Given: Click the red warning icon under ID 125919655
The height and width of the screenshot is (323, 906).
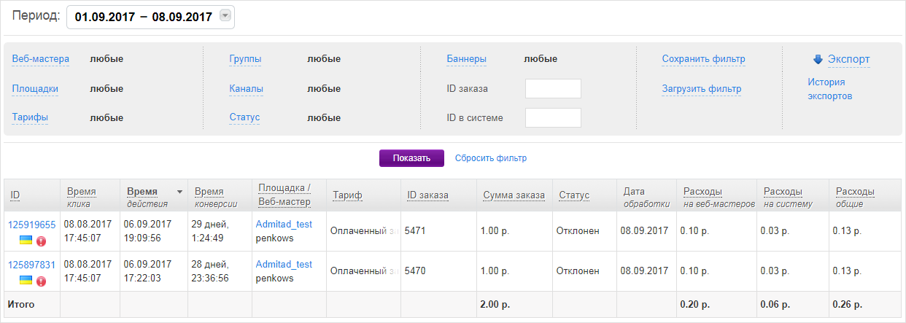Looking at the screenshot, I should [41, 241].
